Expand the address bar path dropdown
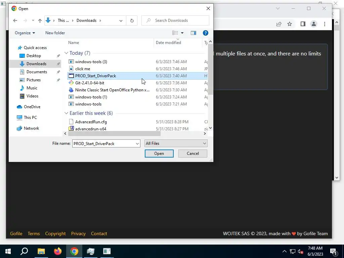 [x=121, y=20]
